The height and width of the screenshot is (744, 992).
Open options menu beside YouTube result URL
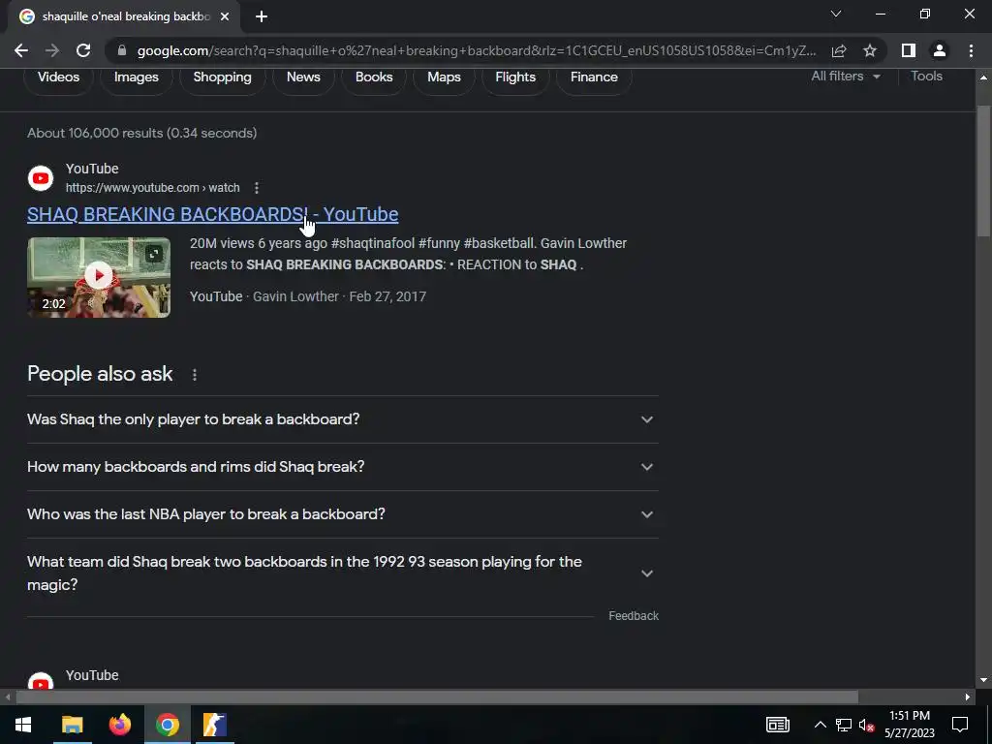pos(256,188)
